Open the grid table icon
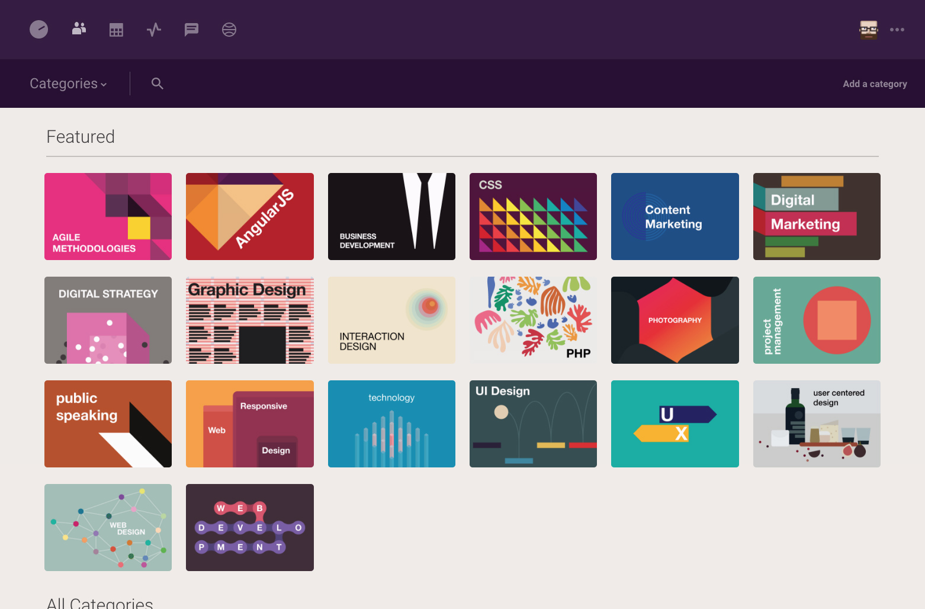The width and height of the screenshot is (925, 609). click(x=116, y=30)
